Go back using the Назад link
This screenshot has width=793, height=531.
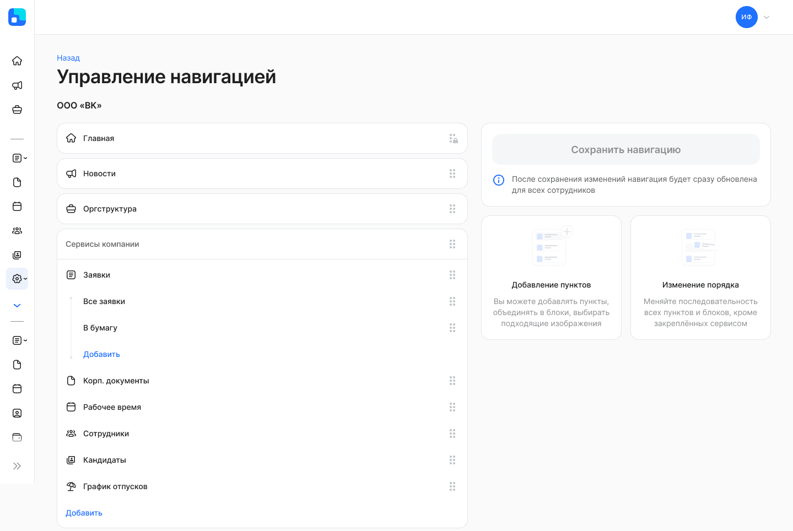coord(68,58)
